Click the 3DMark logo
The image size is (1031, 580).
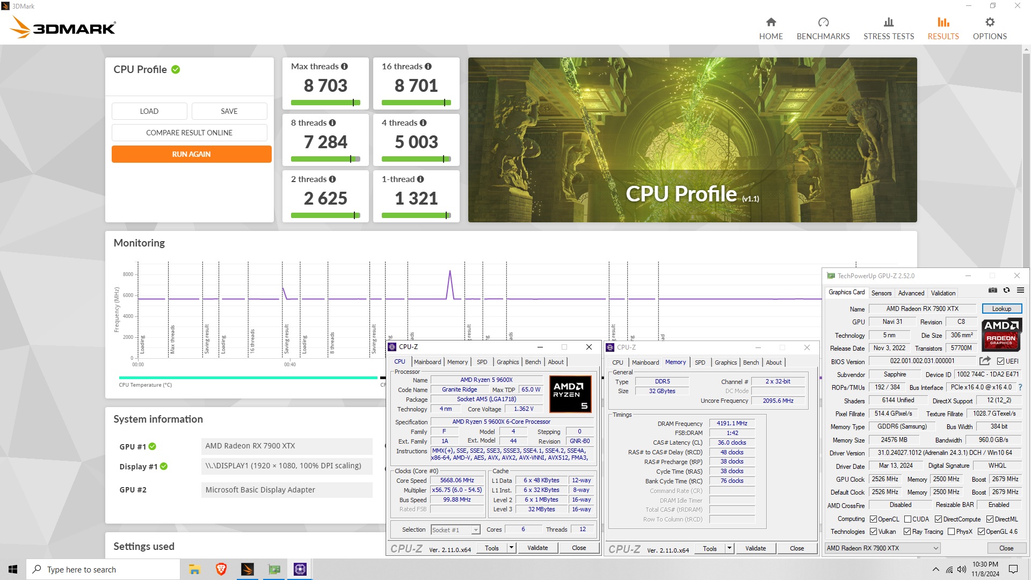tap(63, 27)
